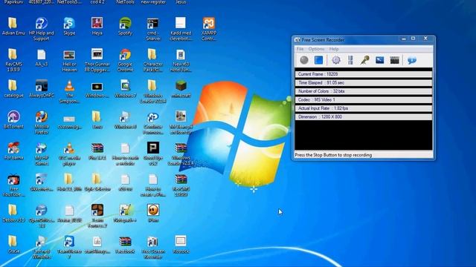Image resolution: width=476 pixels, height=267 pixels.
Task: Select the OpenOffice desktop shortcut
Action: (x=42, y=216)
